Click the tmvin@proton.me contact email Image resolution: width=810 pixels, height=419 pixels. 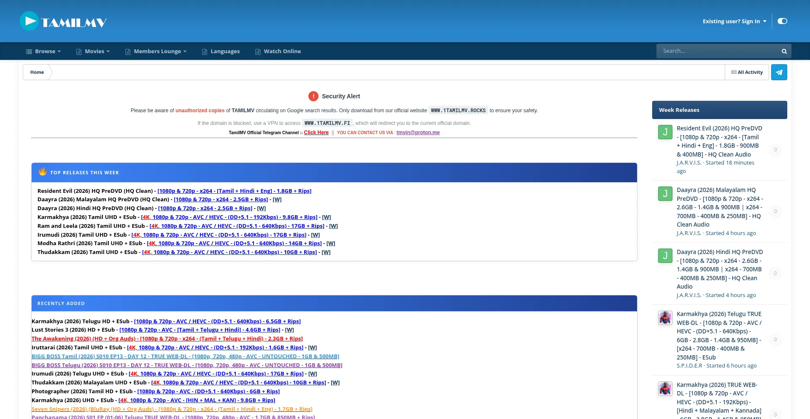click(x=418, y=132)
